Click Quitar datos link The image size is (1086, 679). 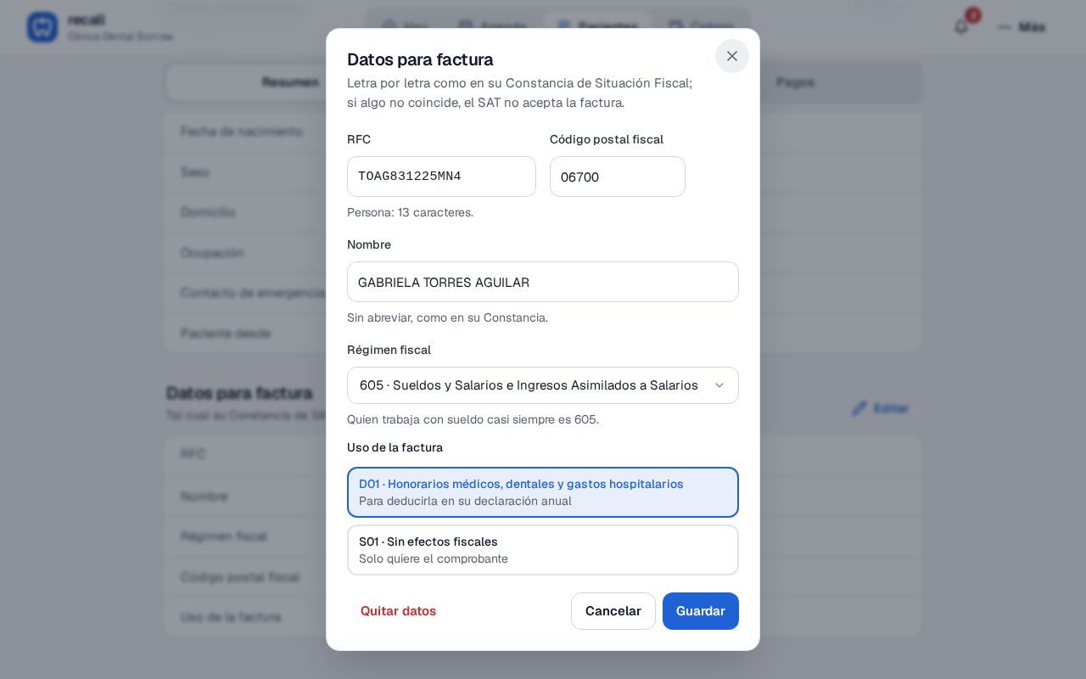click(x=399, y=611)
